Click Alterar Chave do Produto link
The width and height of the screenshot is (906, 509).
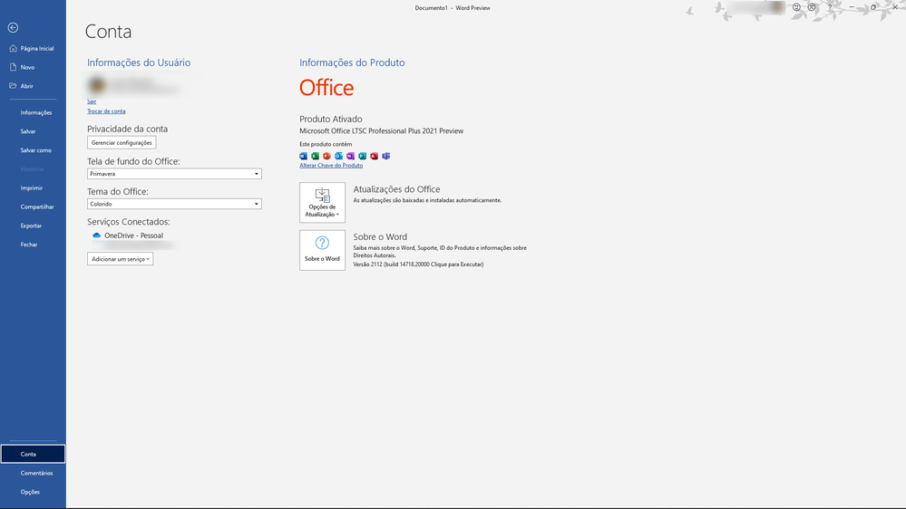click(x=331, y=166)
